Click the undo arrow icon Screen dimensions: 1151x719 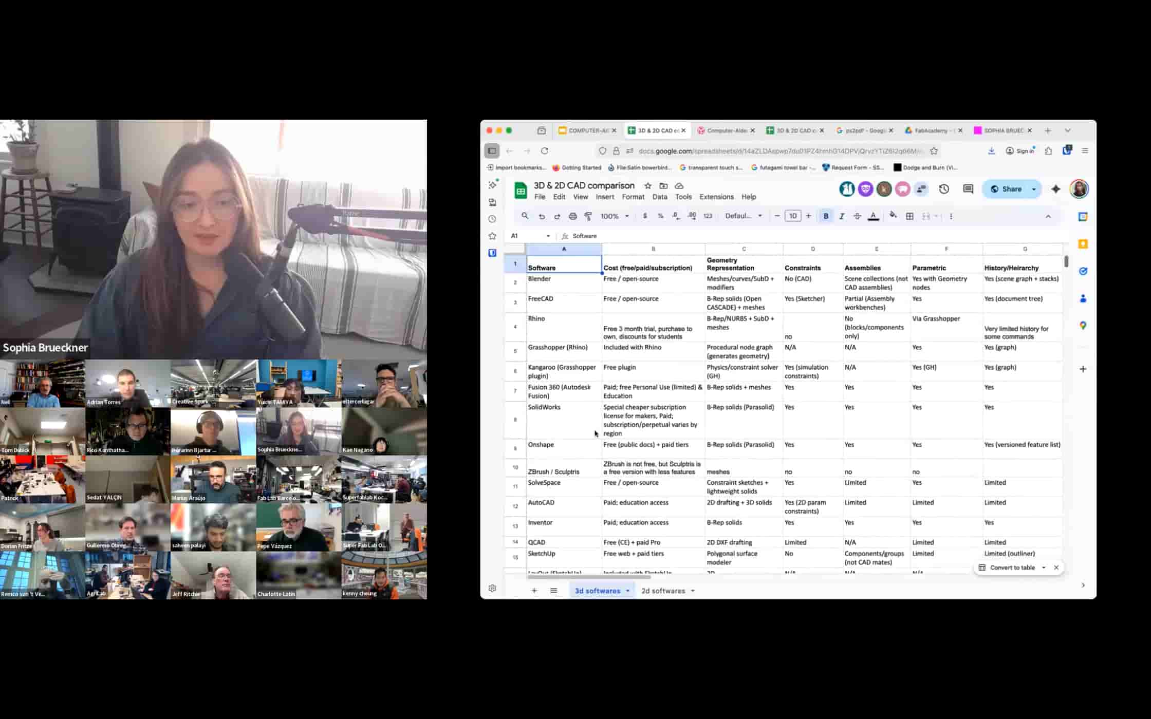[x=542, y=216]
